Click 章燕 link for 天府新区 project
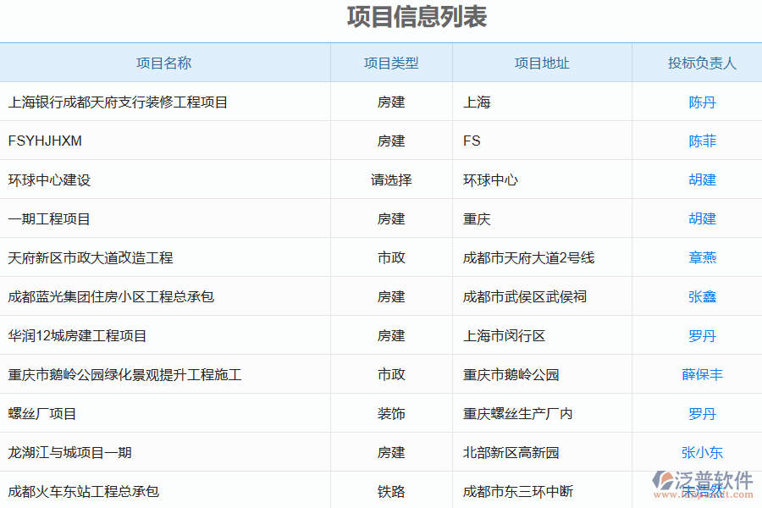The image size is (762, 508). point(703,257)
